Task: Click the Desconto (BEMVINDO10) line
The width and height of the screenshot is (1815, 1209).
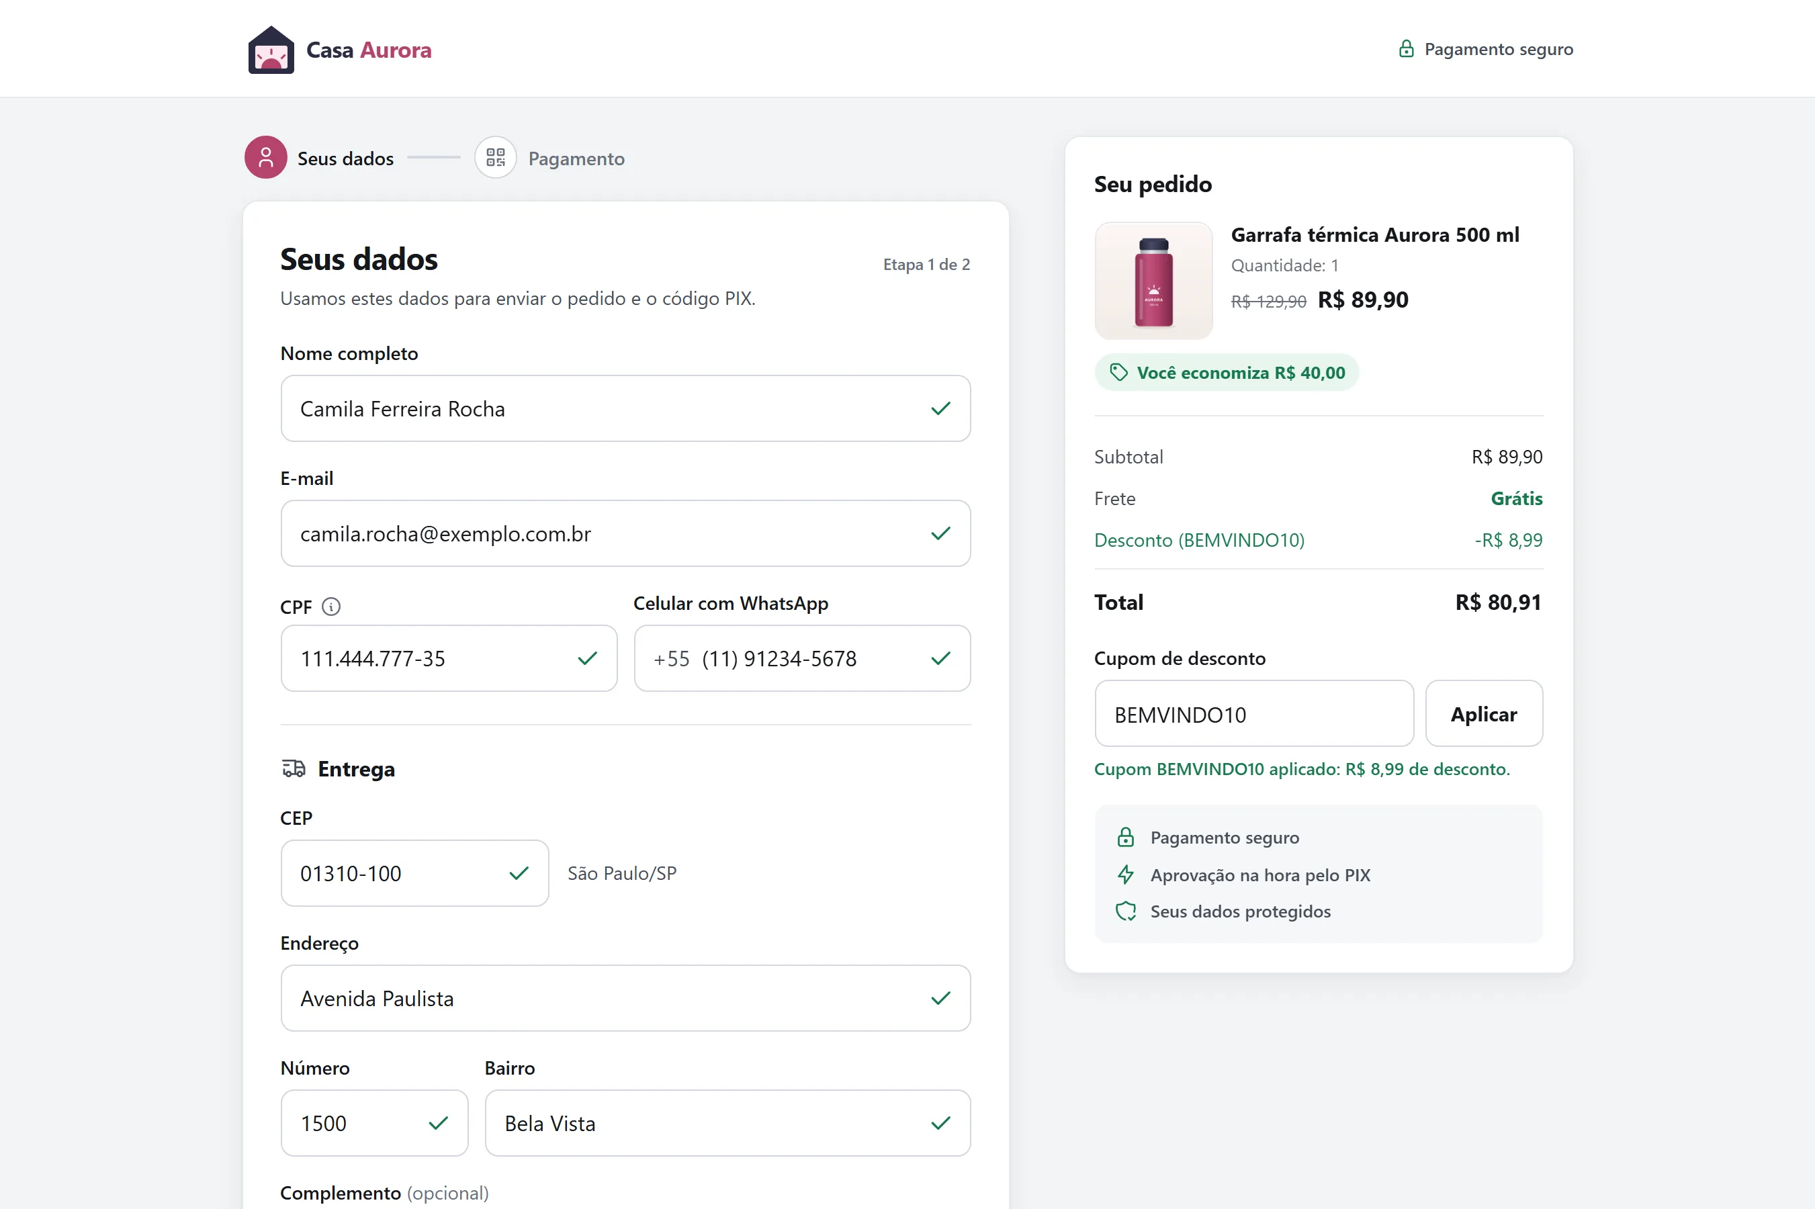Action: (x=1318, y=540)
